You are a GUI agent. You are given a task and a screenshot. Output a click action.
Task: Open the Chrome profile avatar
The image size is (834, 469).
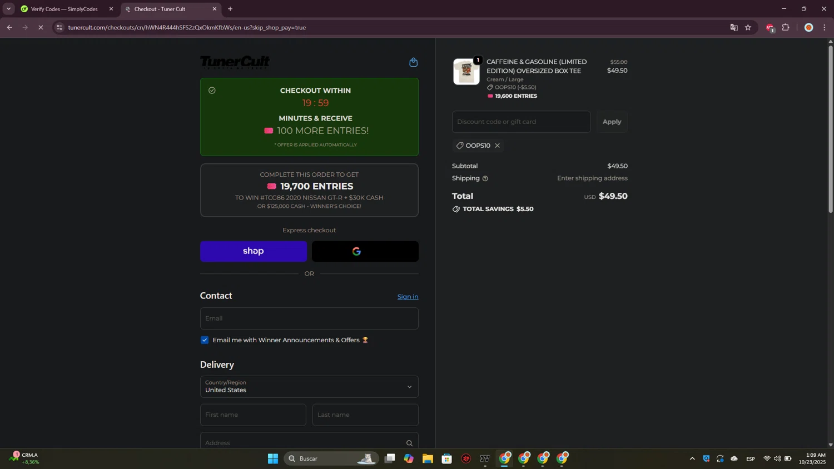808,27
